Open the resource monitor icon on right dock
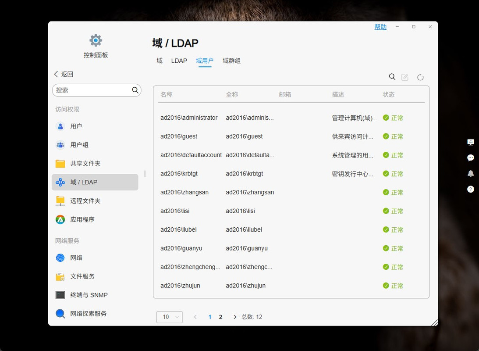 470,142
